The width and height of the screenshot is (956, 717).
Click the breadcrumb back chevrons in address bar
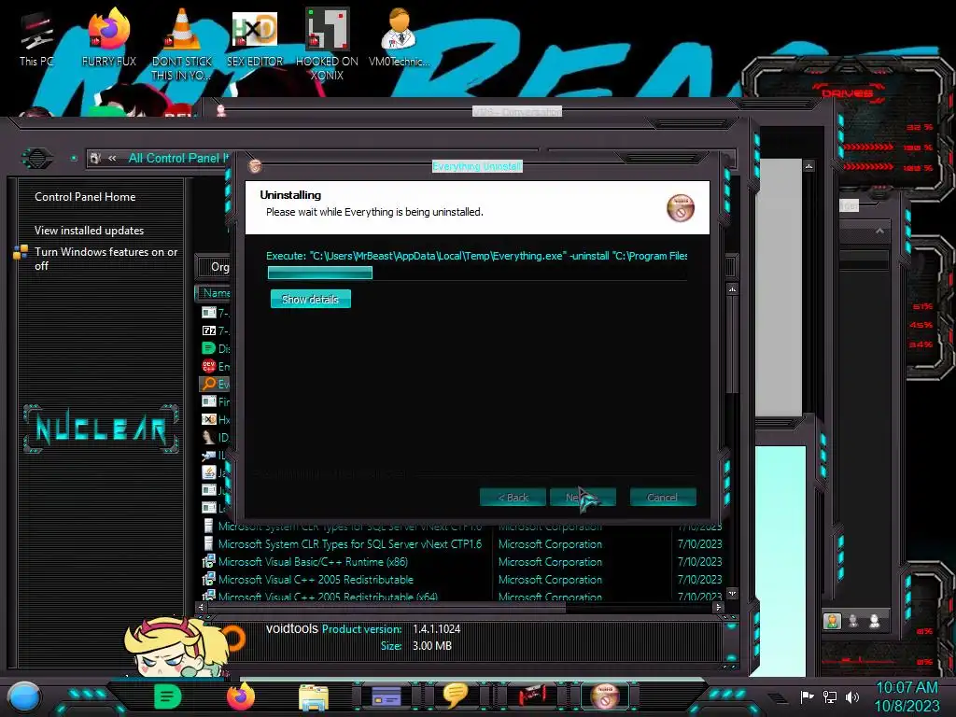point(112,158)
